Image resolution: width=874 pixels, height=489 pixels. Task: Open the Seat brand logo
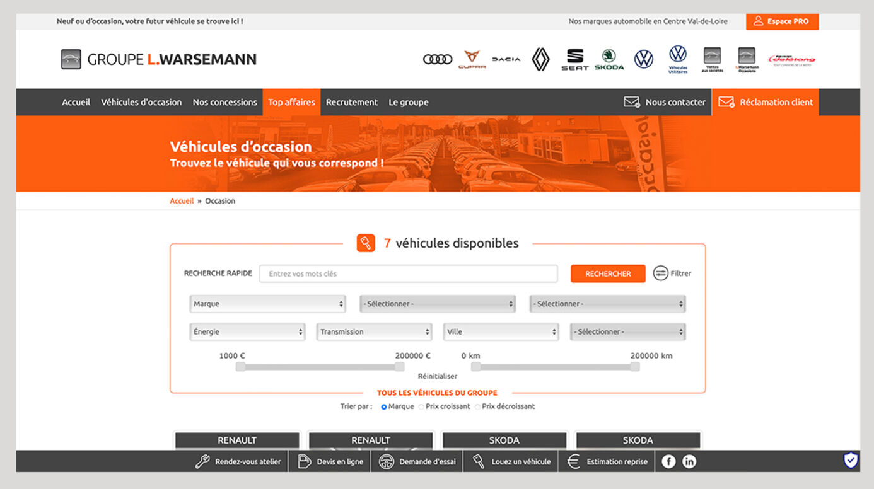(x=574, y=59)
